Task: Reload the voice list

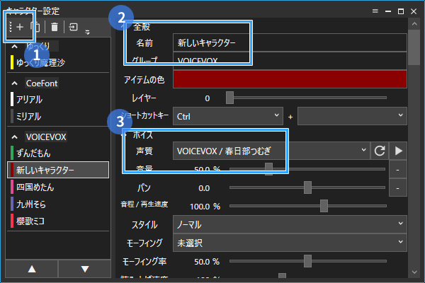Action: pyautogui.click(x=380, y=151)
